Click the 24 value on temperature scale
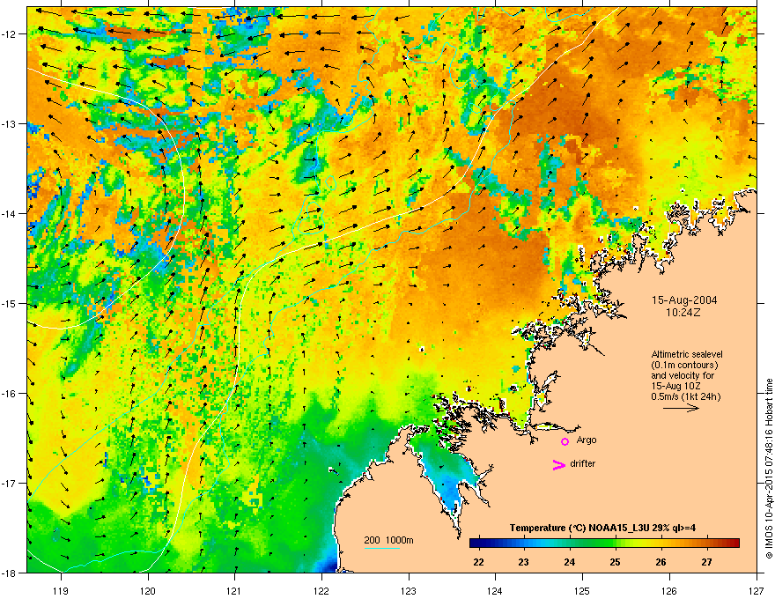The height and width of the screenshot is (599, 775). tap(570, 562)
